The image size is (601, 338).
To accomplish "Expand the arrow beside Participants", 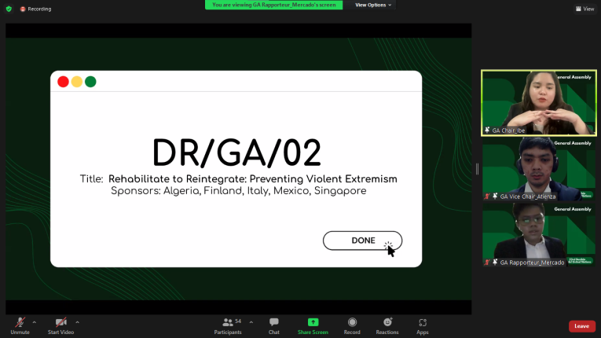I will [x=251, y=322].
